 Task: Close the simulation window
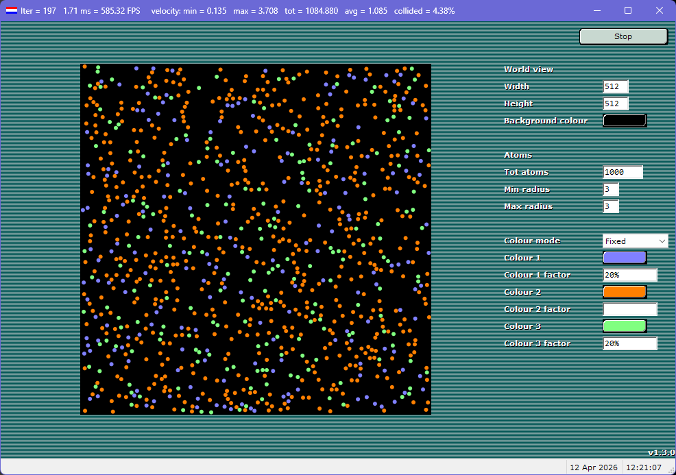click(x=660, y=11)
